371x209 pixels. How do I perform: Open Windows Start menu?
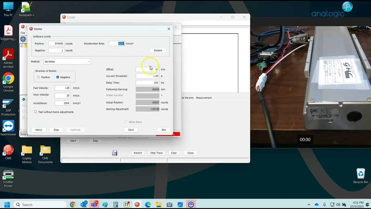coord(7,205)
